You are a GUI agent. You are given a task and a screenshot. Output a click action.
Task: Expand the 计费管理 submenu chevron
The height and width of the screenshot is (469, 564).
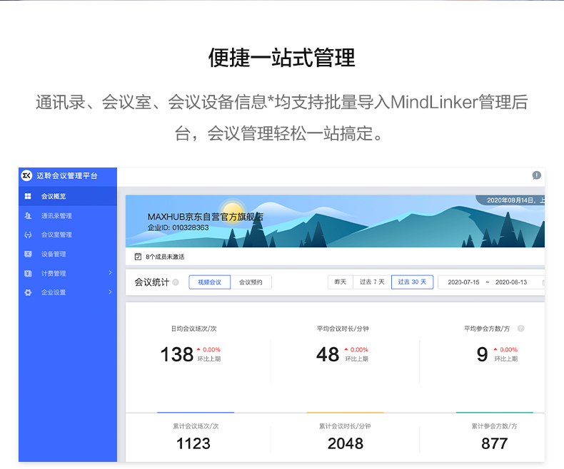(x=110, y=273)
